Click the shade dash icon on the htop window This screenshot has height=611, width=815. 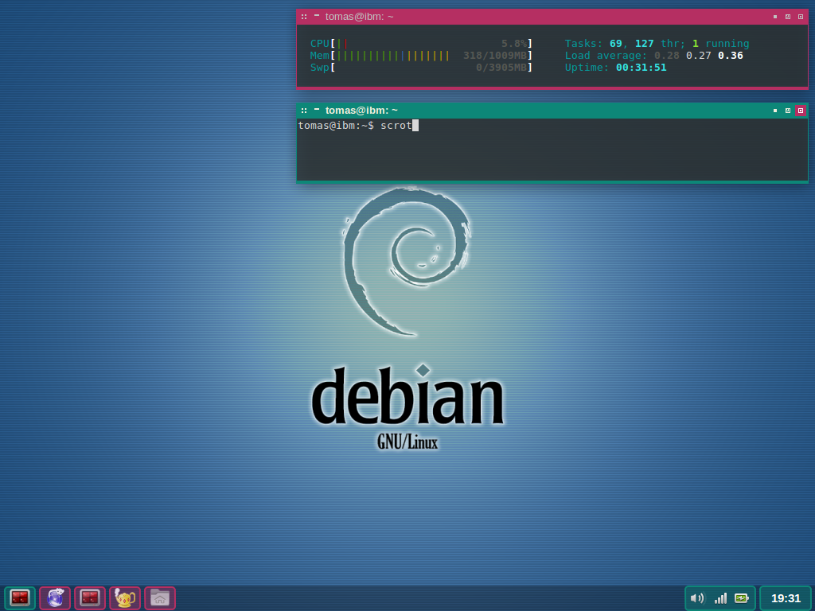point(317,15)
